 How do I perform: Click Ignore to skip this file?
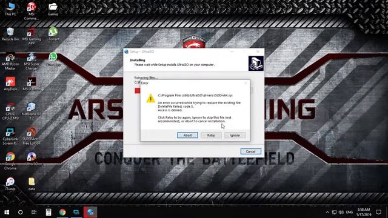(x=235, y=135)
